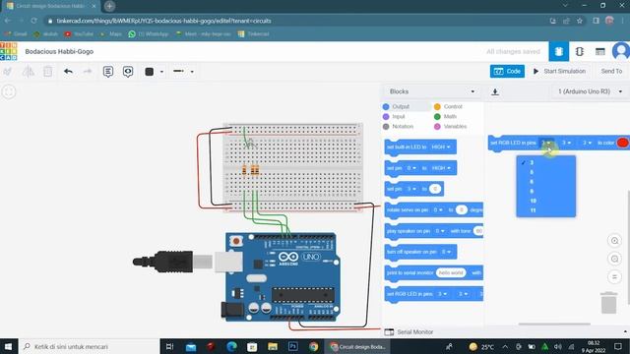Reload the browser page
This screenshot has width=630, height=354.
click(33, 21)
